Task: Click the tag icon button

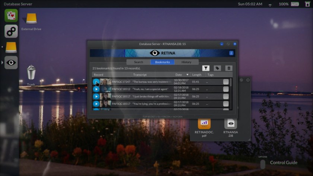Action: pyautogui.click(x=217, y=68)
